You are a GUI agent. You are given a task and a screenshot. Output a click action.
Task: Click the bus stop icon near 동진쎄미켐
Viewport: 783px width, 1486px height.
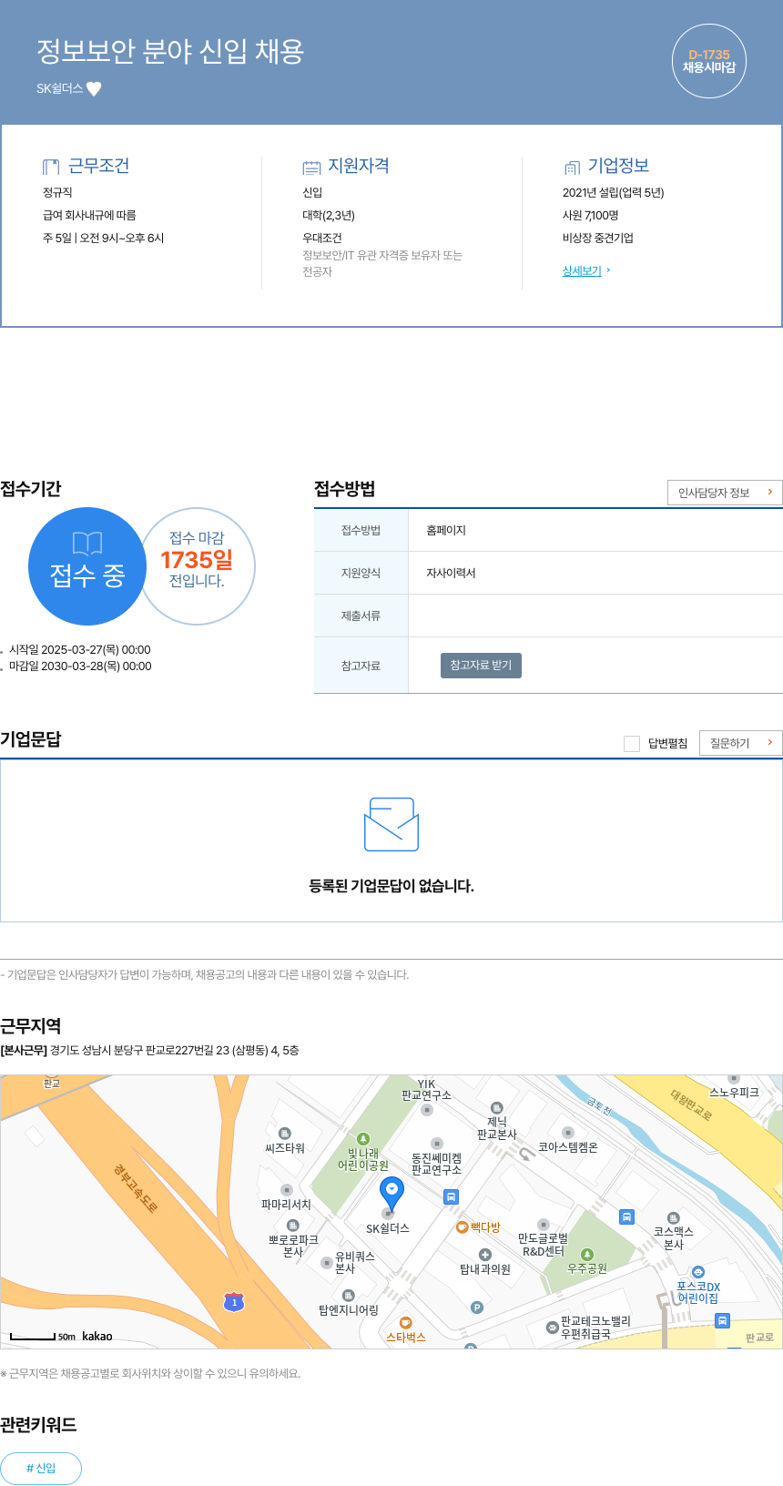point(451,1197)
